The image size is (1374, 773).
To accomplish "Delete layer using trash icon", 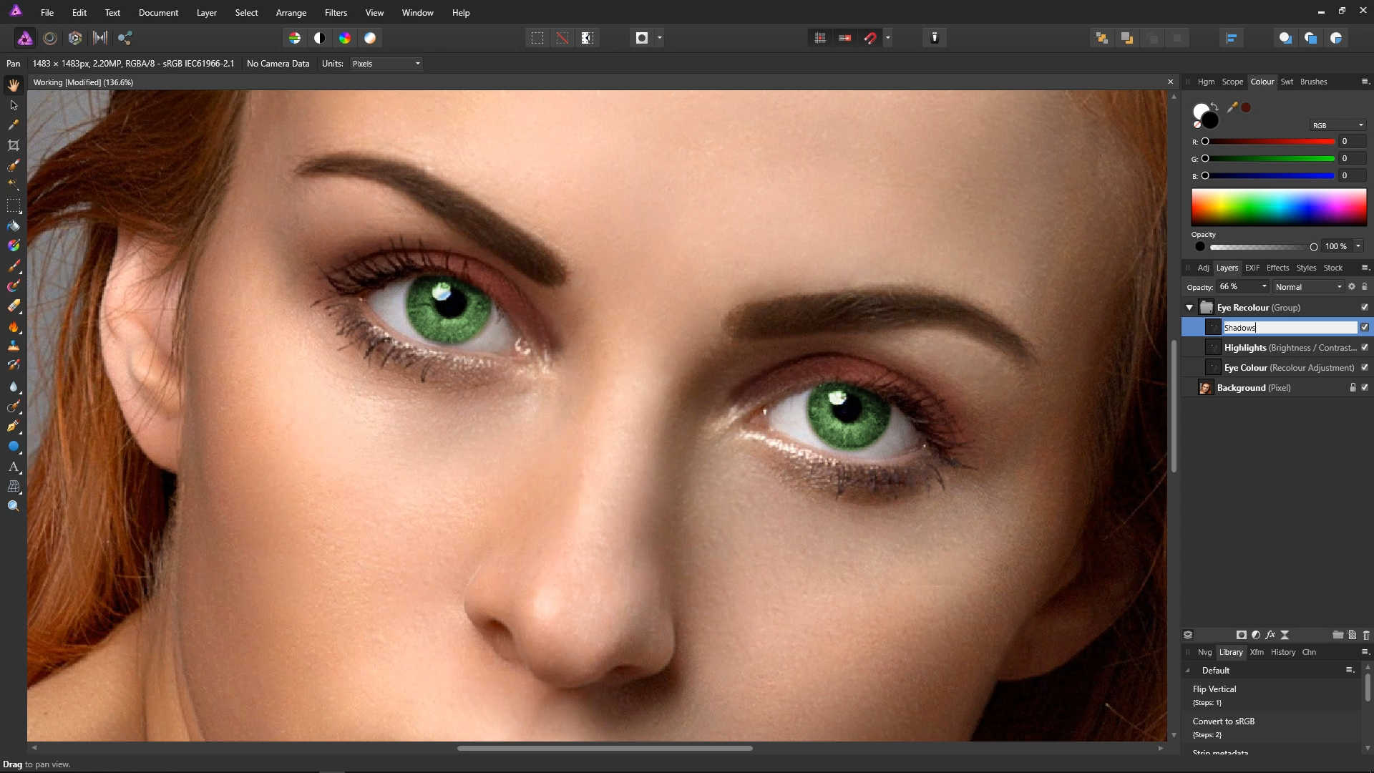I will click(1365, 635).
